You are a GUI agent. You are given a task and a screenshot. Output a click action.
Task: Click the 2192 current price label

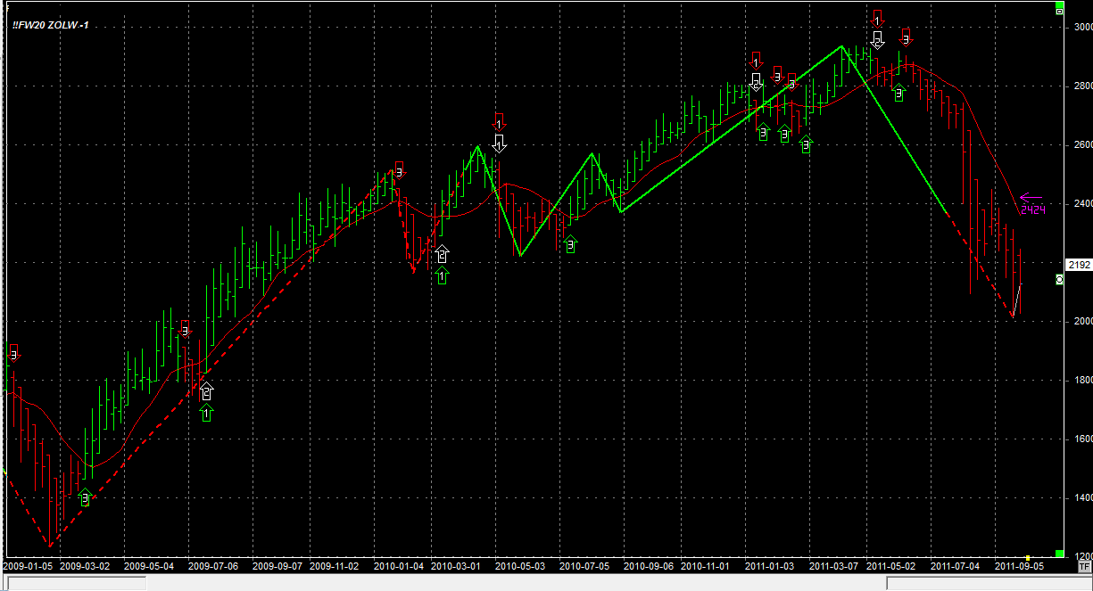click(1079, 265)
